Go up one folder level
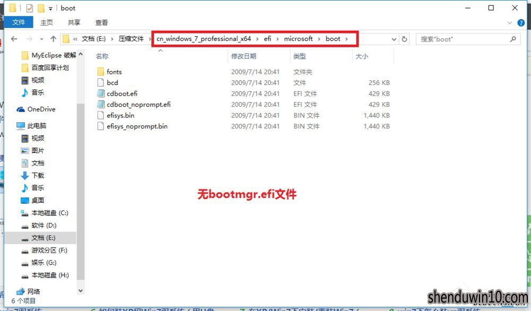This screenshot has width=531, height=311. point(53,39)
